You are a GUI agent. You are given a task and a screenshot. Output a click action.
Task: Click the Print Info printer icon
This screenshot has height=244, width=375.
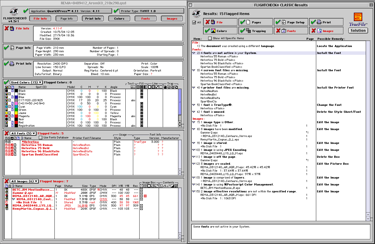coord(12,63)
